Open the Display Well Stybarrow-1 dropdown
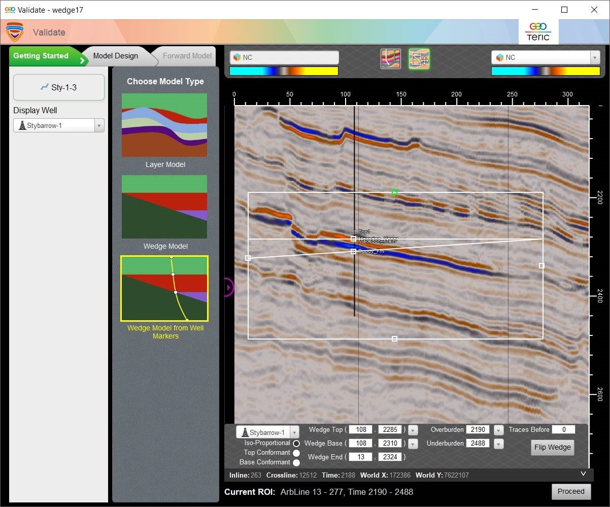 click(x=99, y=125)
